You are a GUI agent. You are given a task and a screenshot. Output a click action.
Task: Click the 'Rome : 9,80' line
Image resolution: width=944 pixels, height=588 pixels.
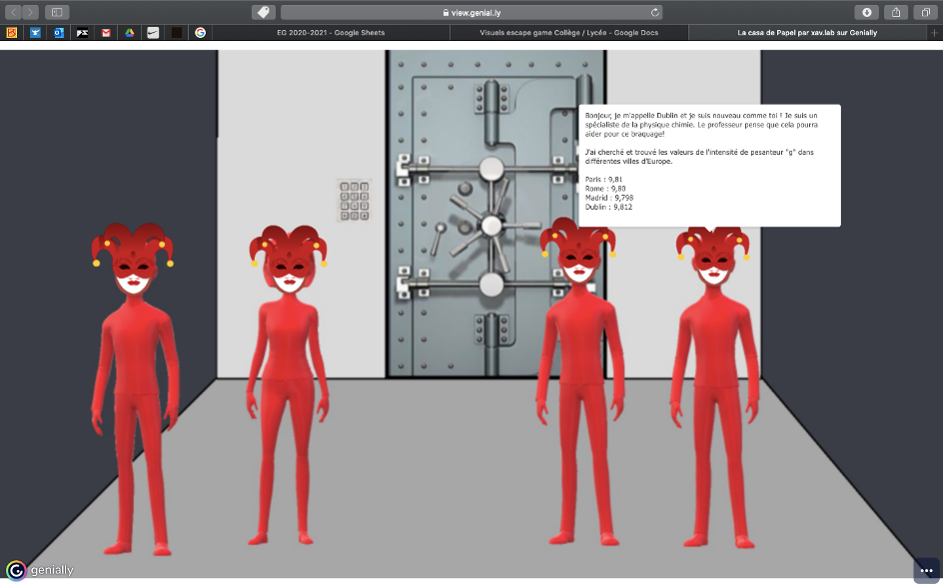coord(605,189)
